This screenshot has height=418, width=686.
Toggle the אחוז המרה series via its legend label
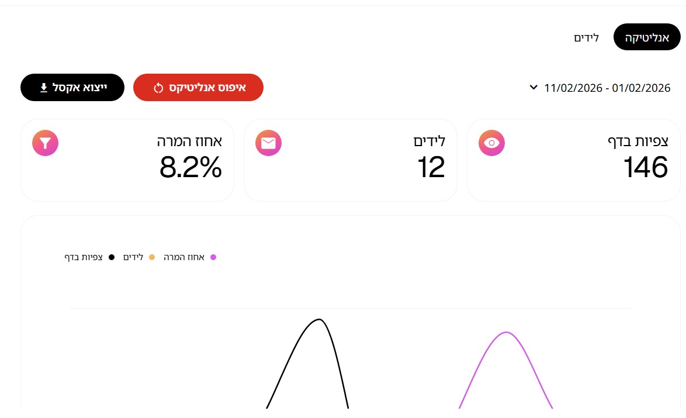[x=184, y=257]
